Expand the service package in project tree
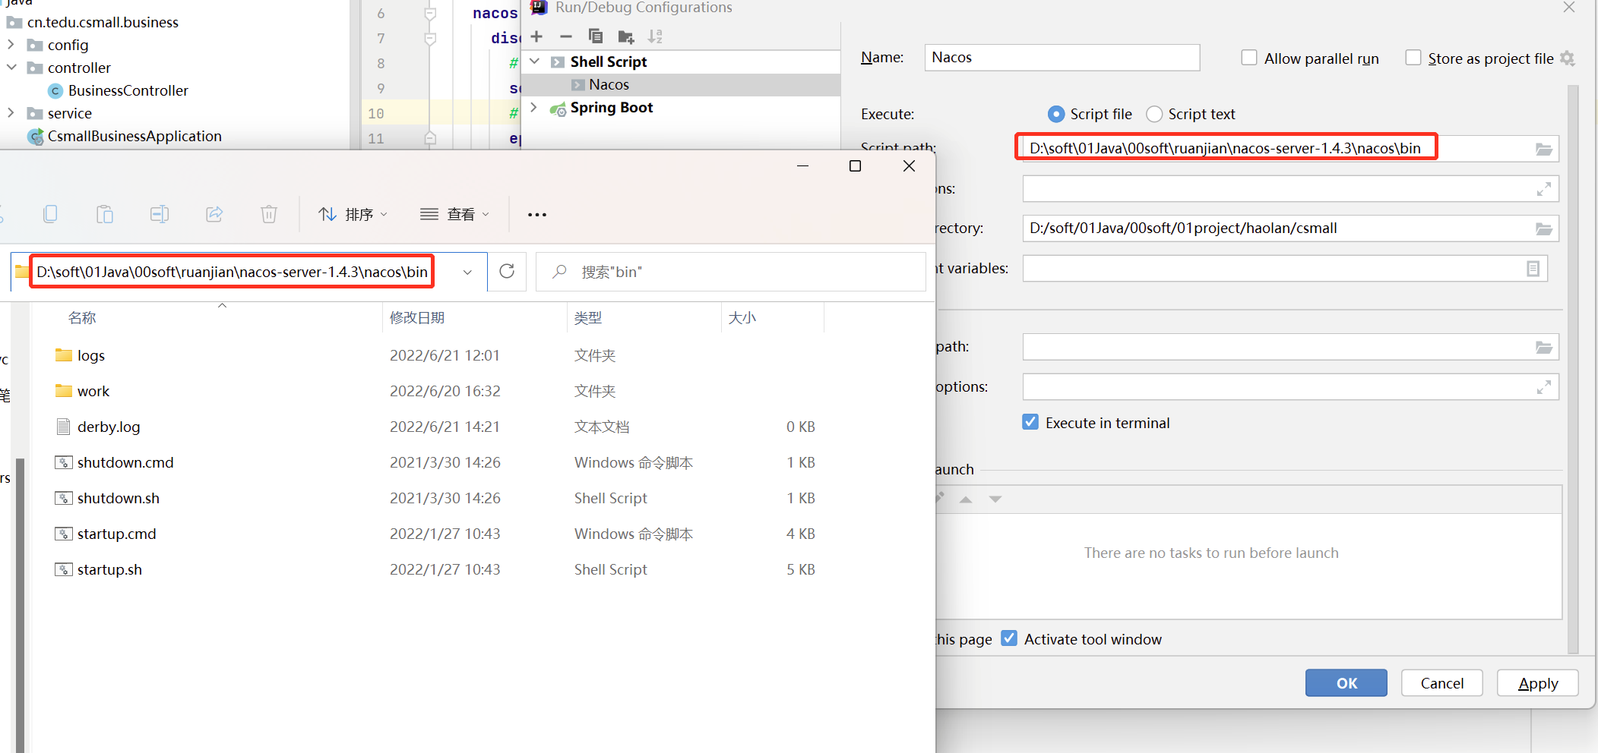This screenshot has height=753, width=1598. tap(11, 113)
